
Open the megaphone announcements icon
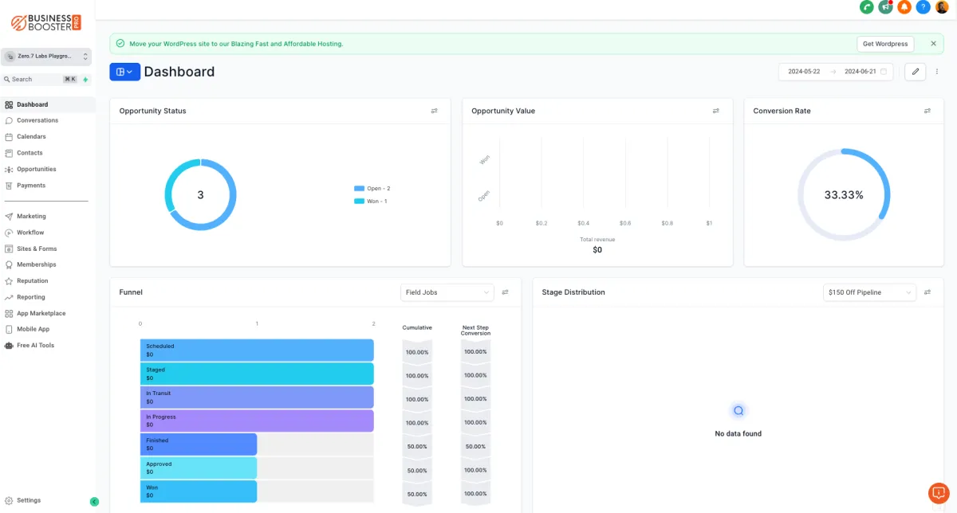point(885,7)
